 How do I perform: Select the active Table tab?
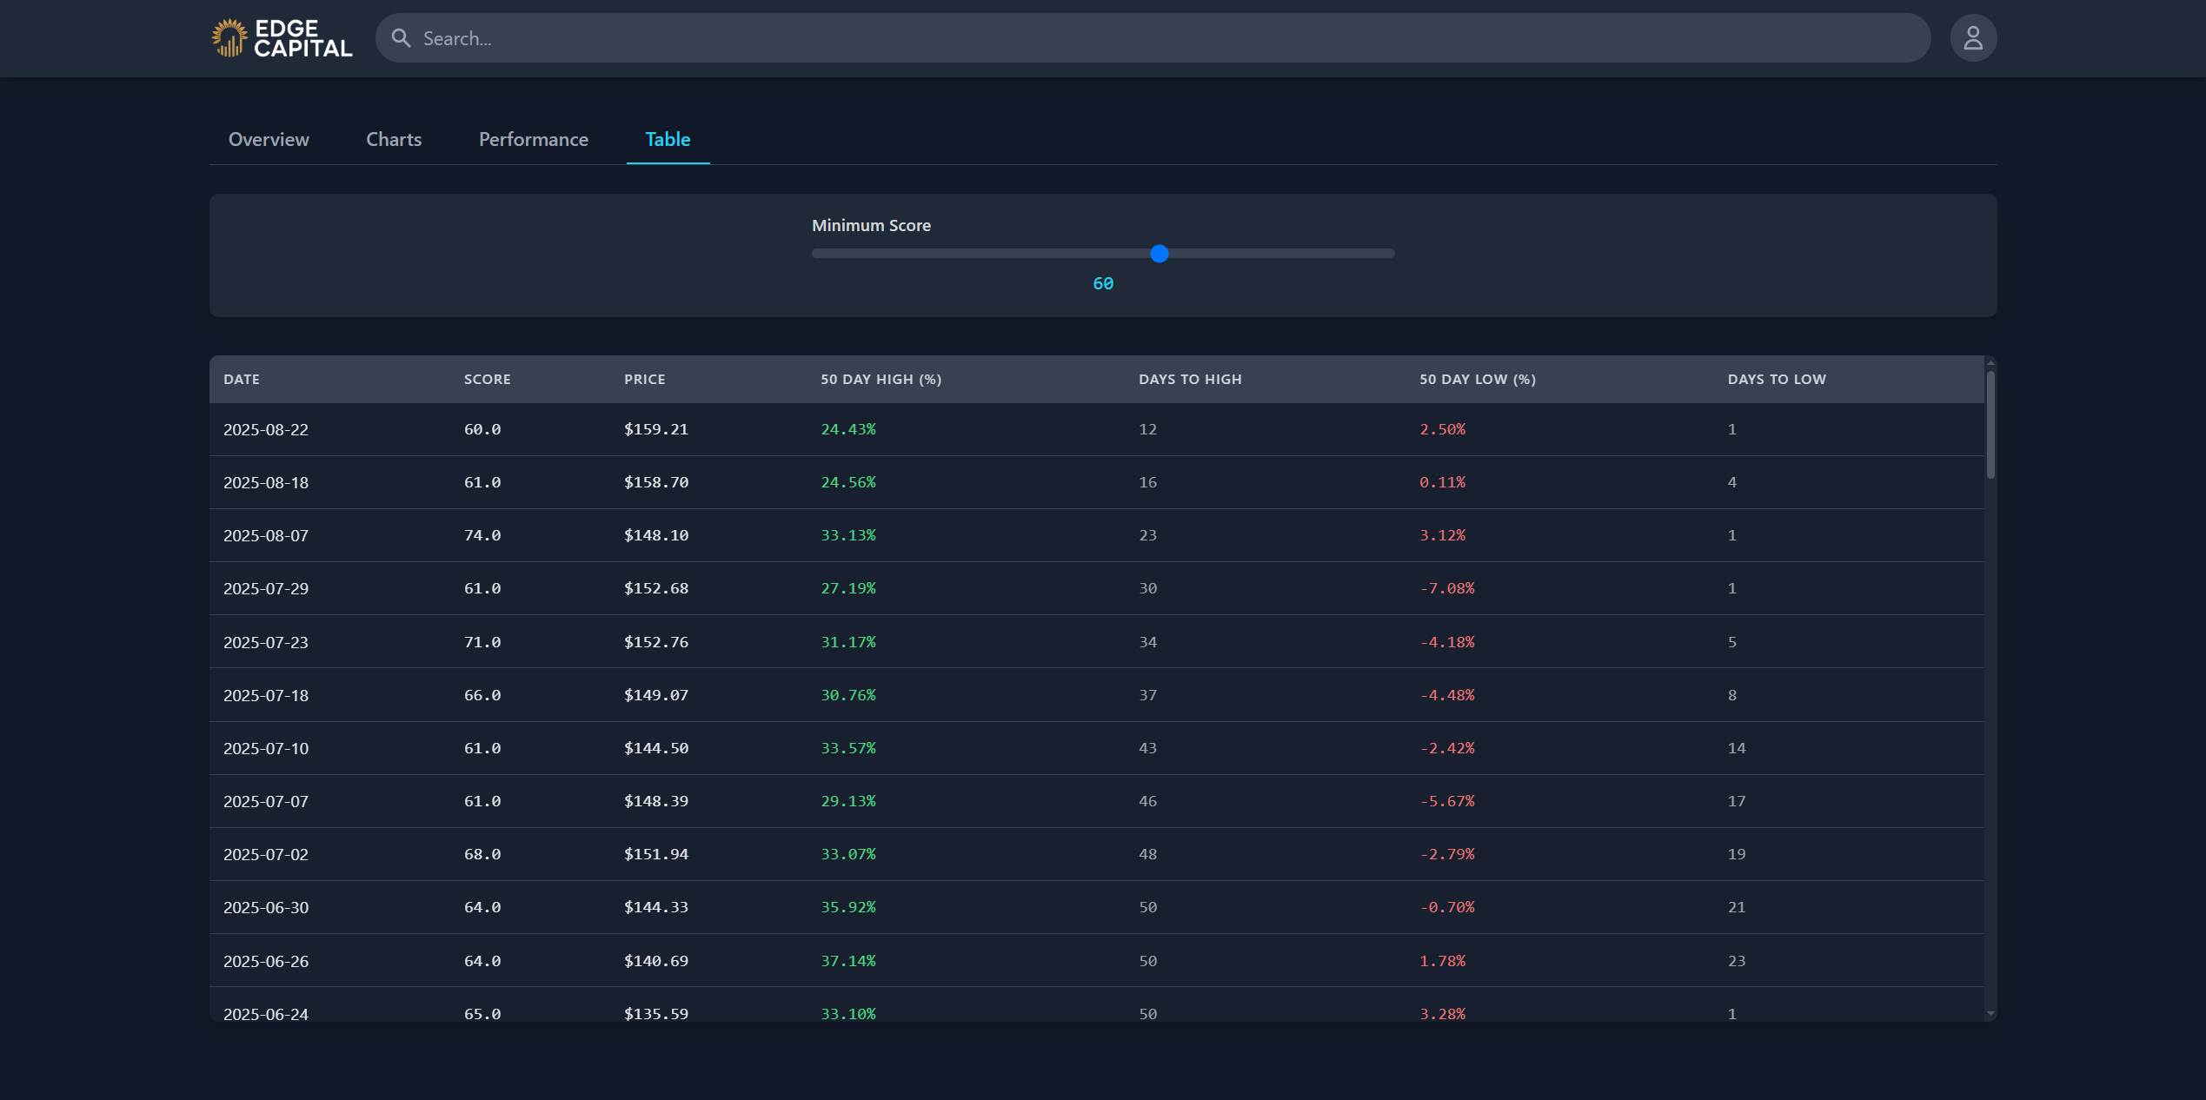pyautogui.click(x=668, y=139)
